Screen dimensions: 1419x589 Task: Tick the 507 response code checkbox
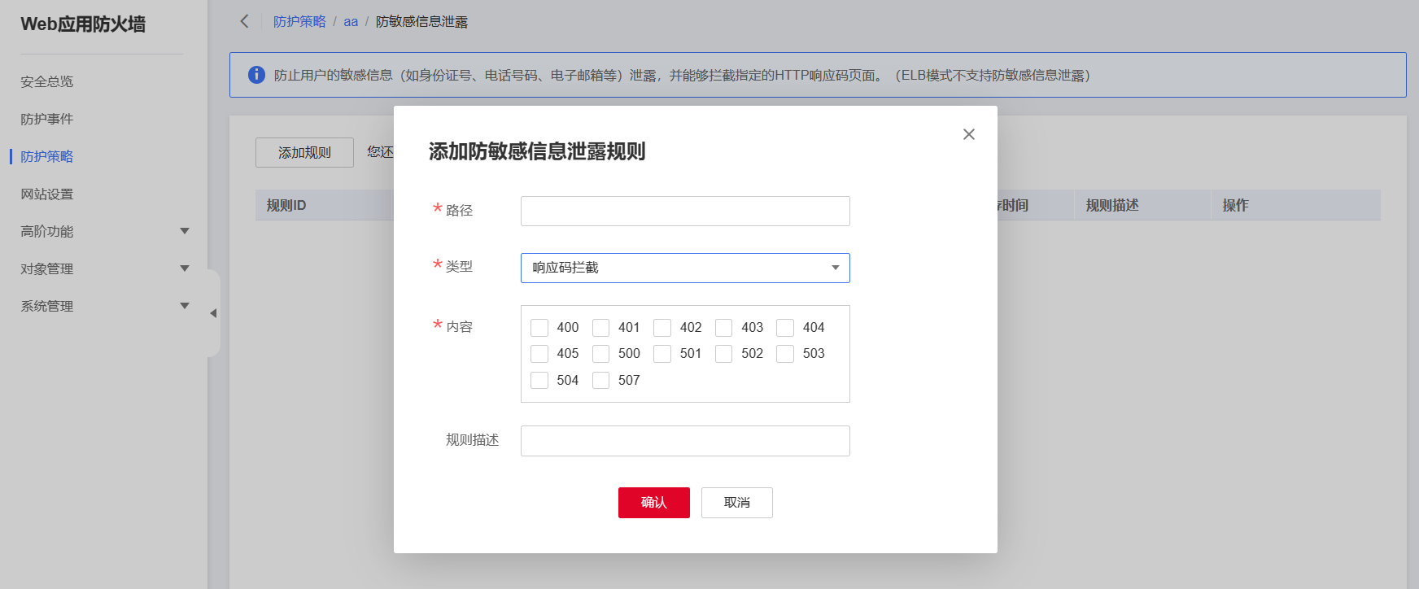(601, 381)
